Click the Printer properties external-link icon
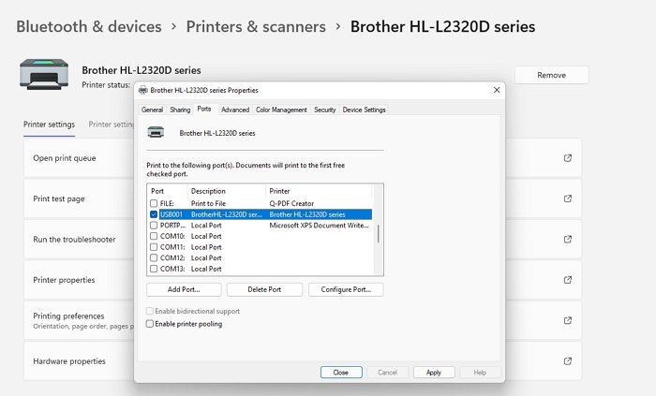 [x=567, y=279]
